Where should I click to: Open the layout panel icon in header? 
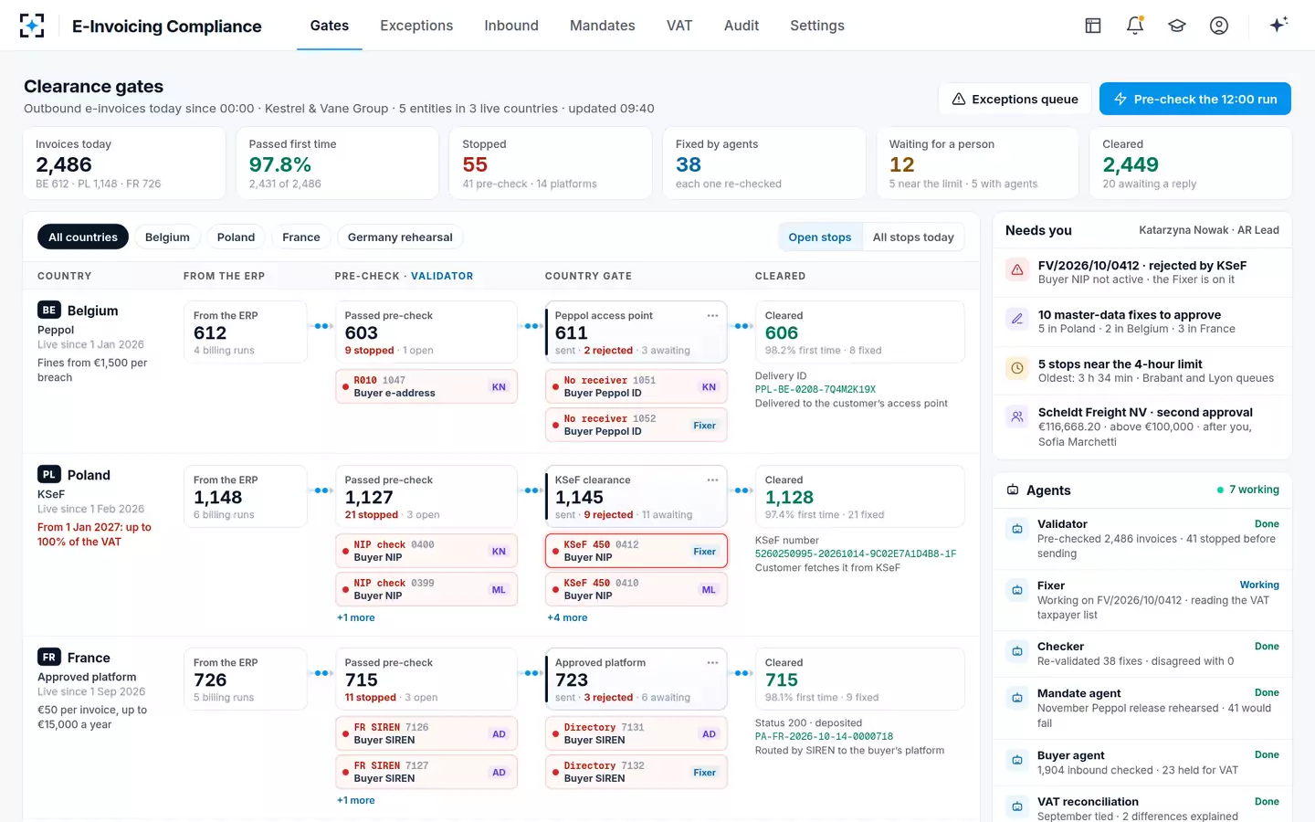[1093, 26]
